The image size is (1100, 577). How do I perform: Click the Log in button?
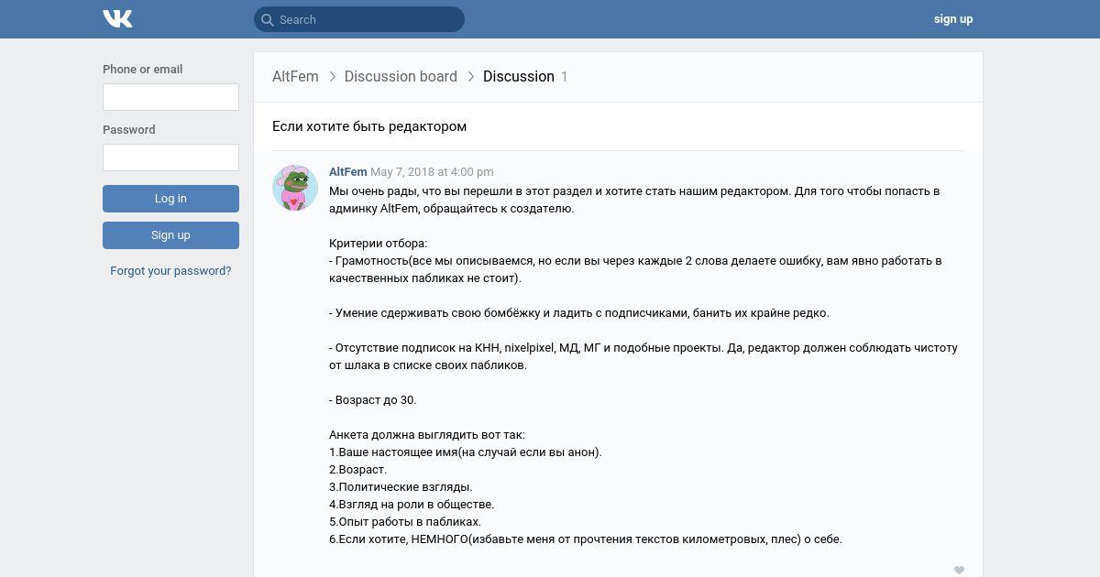(x=170, y=199)
